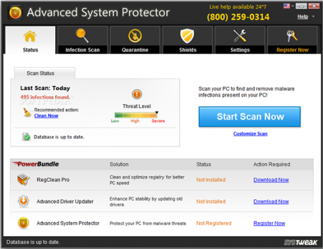
Task: Click RegClean Pro 'Not Installed' status
Action: click(211, 180)
